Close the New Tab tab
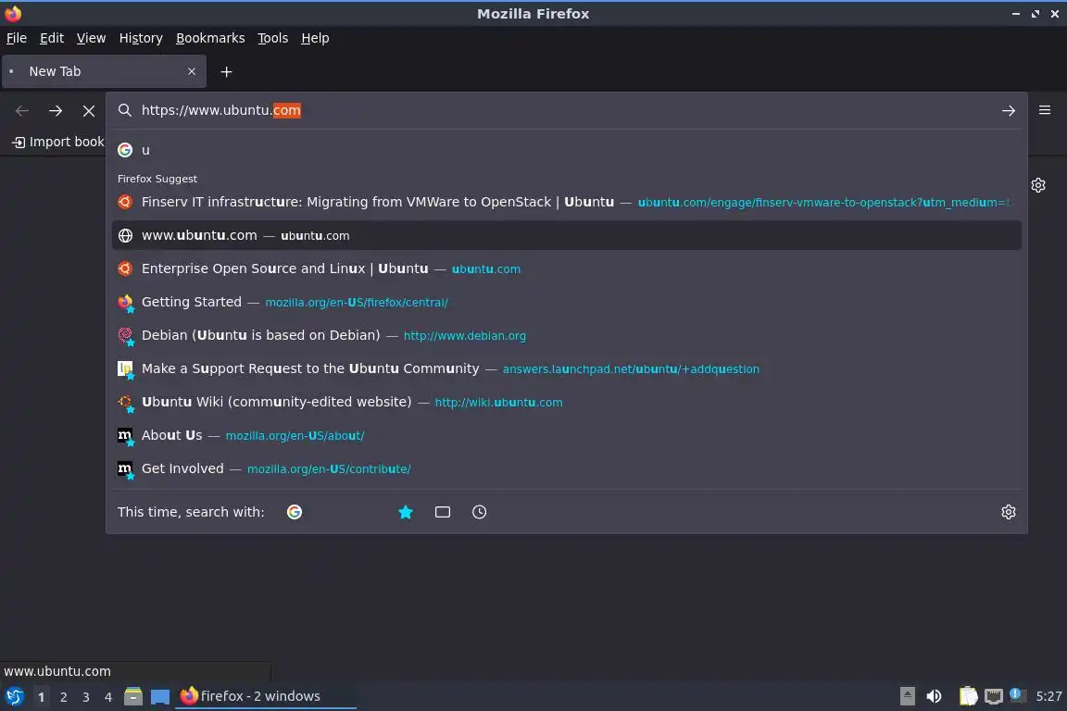 pyautogui.click(x=191, y=71)
